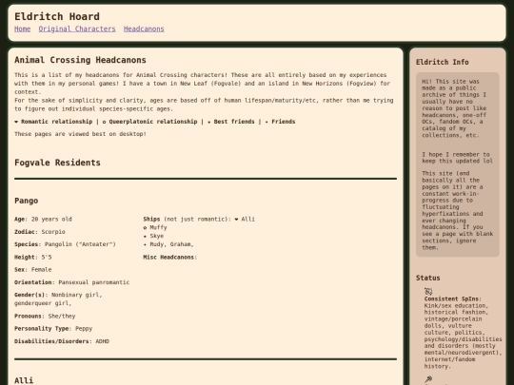Click the friends entry 'Rudy, Graham,'
This screenshot has height=385, width=514.
click(168, 244)
